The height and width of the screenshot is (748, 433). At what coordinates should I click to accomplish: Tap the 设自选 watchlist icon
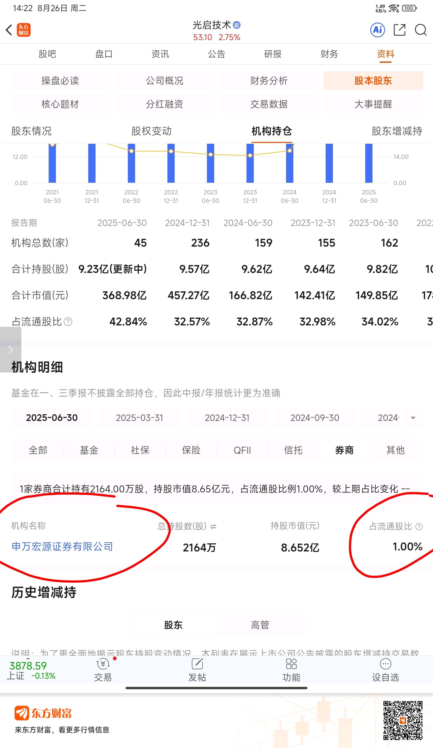[386, 664]
